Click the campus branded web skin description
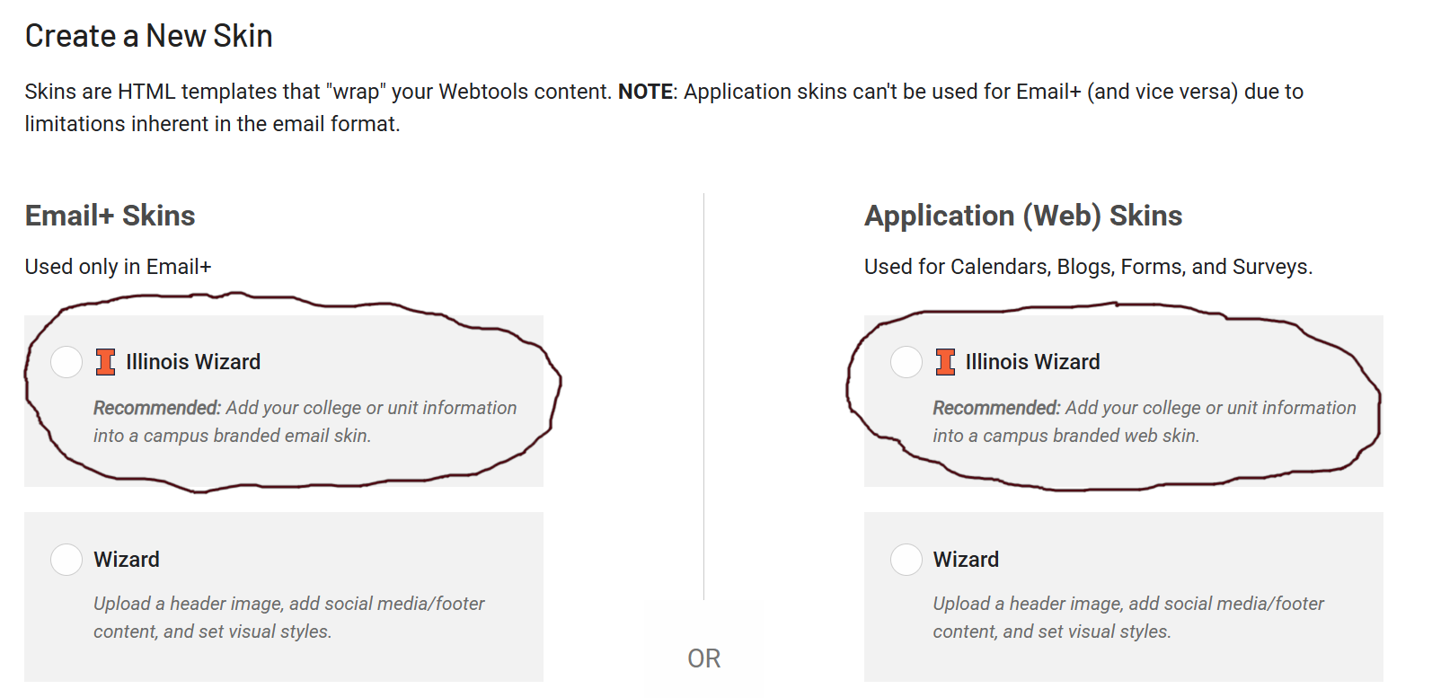Viewport: 1432px width, 698px height. 1144,421
